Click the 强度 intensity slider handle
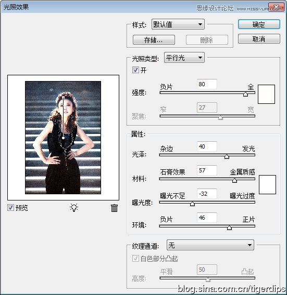287x295 pixels. [x=245, y=94]
